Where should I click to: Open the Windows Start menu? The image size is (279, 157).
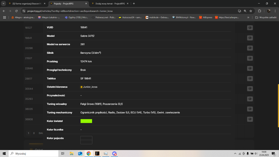tap(4, 153)
